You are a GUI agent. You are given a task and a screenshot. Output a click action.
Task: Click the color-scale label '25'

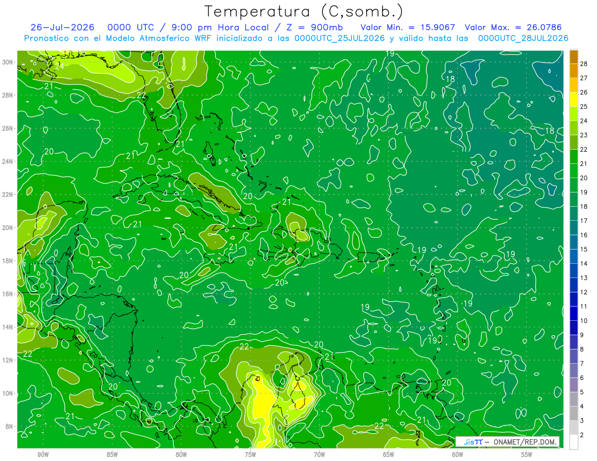[x=584, y=106]
